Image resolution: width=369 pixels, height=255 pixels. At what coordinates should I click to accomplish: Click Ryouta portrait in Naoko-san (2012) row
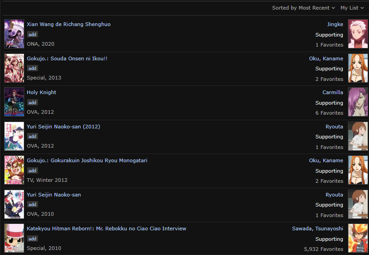[x=358, y=136]
